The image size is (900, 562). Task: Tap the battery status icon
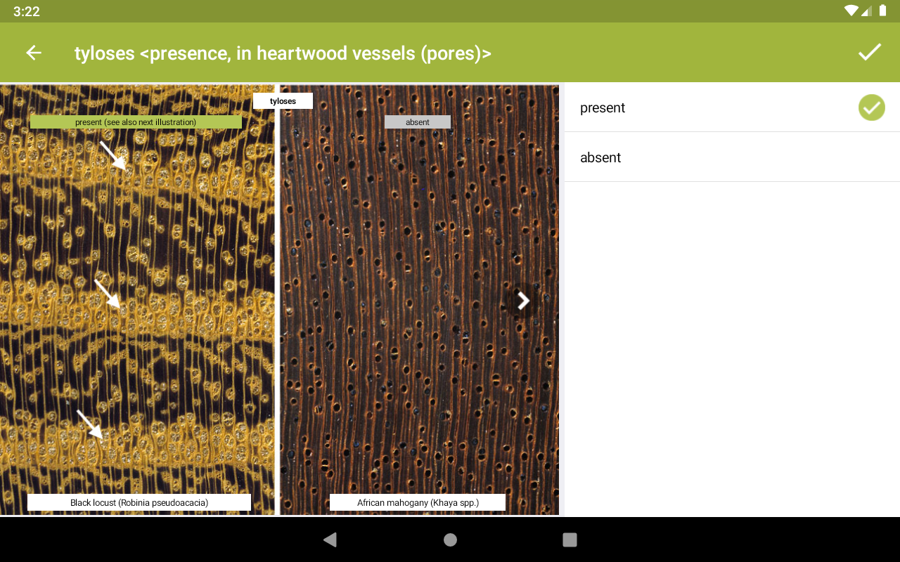[883, 11]
